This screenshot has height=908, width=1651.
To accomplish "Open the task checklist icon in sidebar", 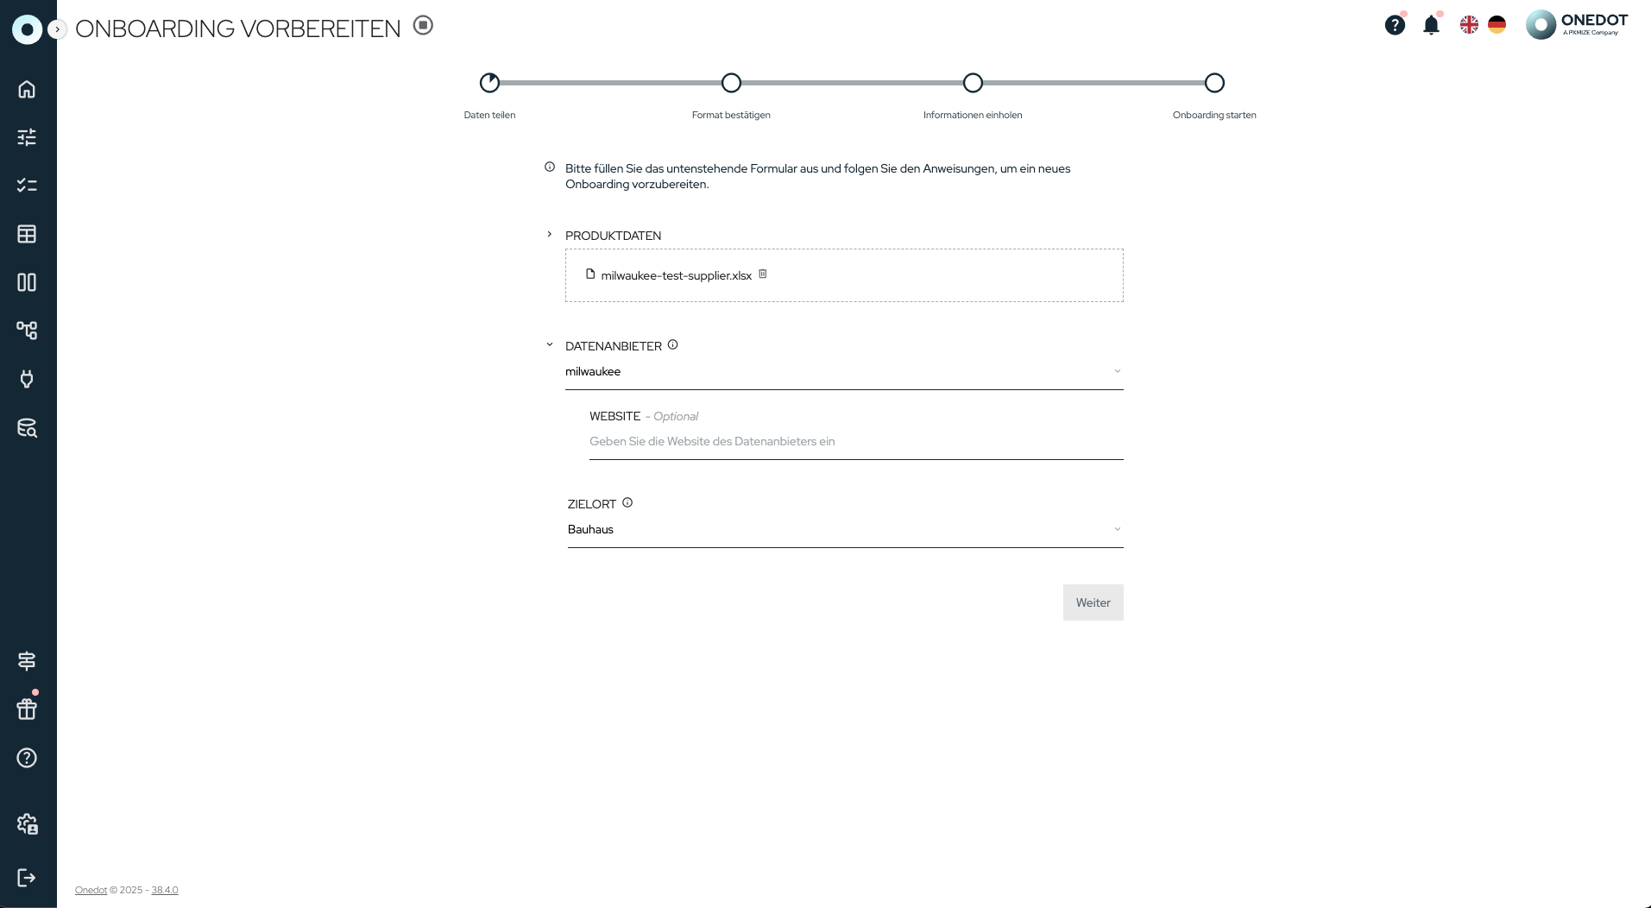I will tap(27, 186).
